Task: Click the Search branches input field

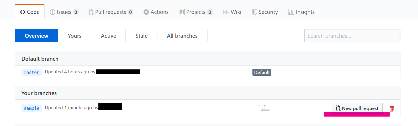Action: pyautogui.click(x=352, y=36)
